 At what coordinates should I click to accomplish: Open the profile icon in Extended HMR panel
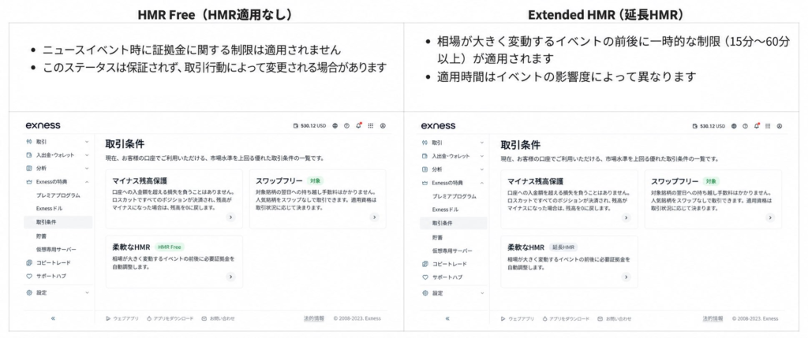pyautogui.click(x=780, y=126)
